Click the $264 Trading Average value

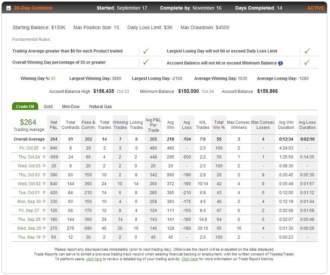pos(28,122)
